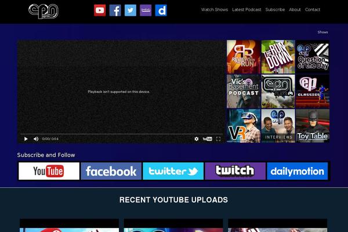Click the video time display 0:00 / 0:54
This screenshot has height=232, width=348.
[50, 139]
